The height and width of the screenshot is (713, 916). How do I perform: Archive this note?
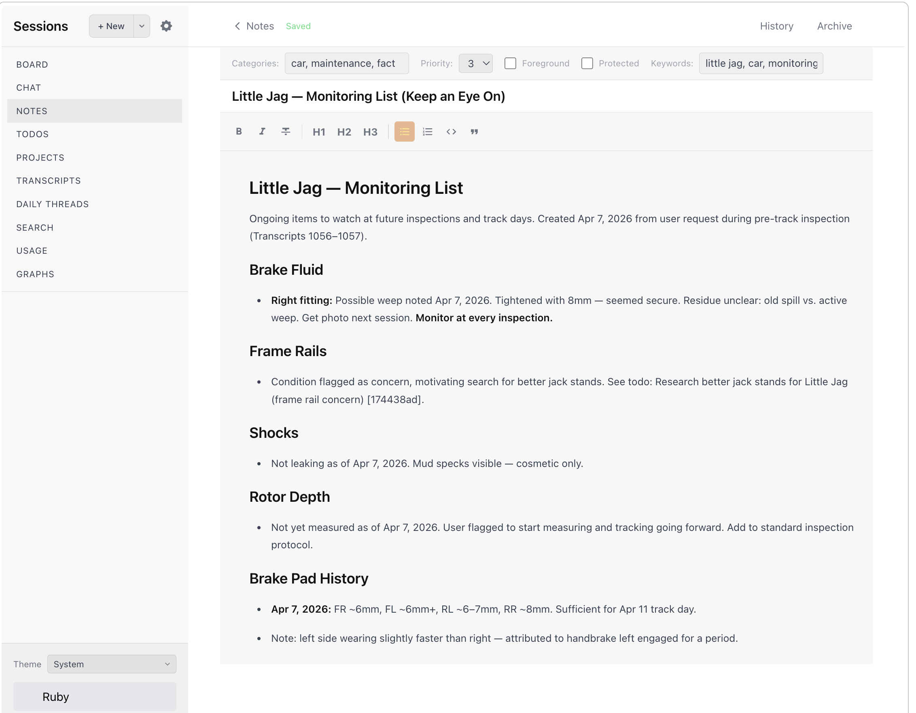[834, 26]
